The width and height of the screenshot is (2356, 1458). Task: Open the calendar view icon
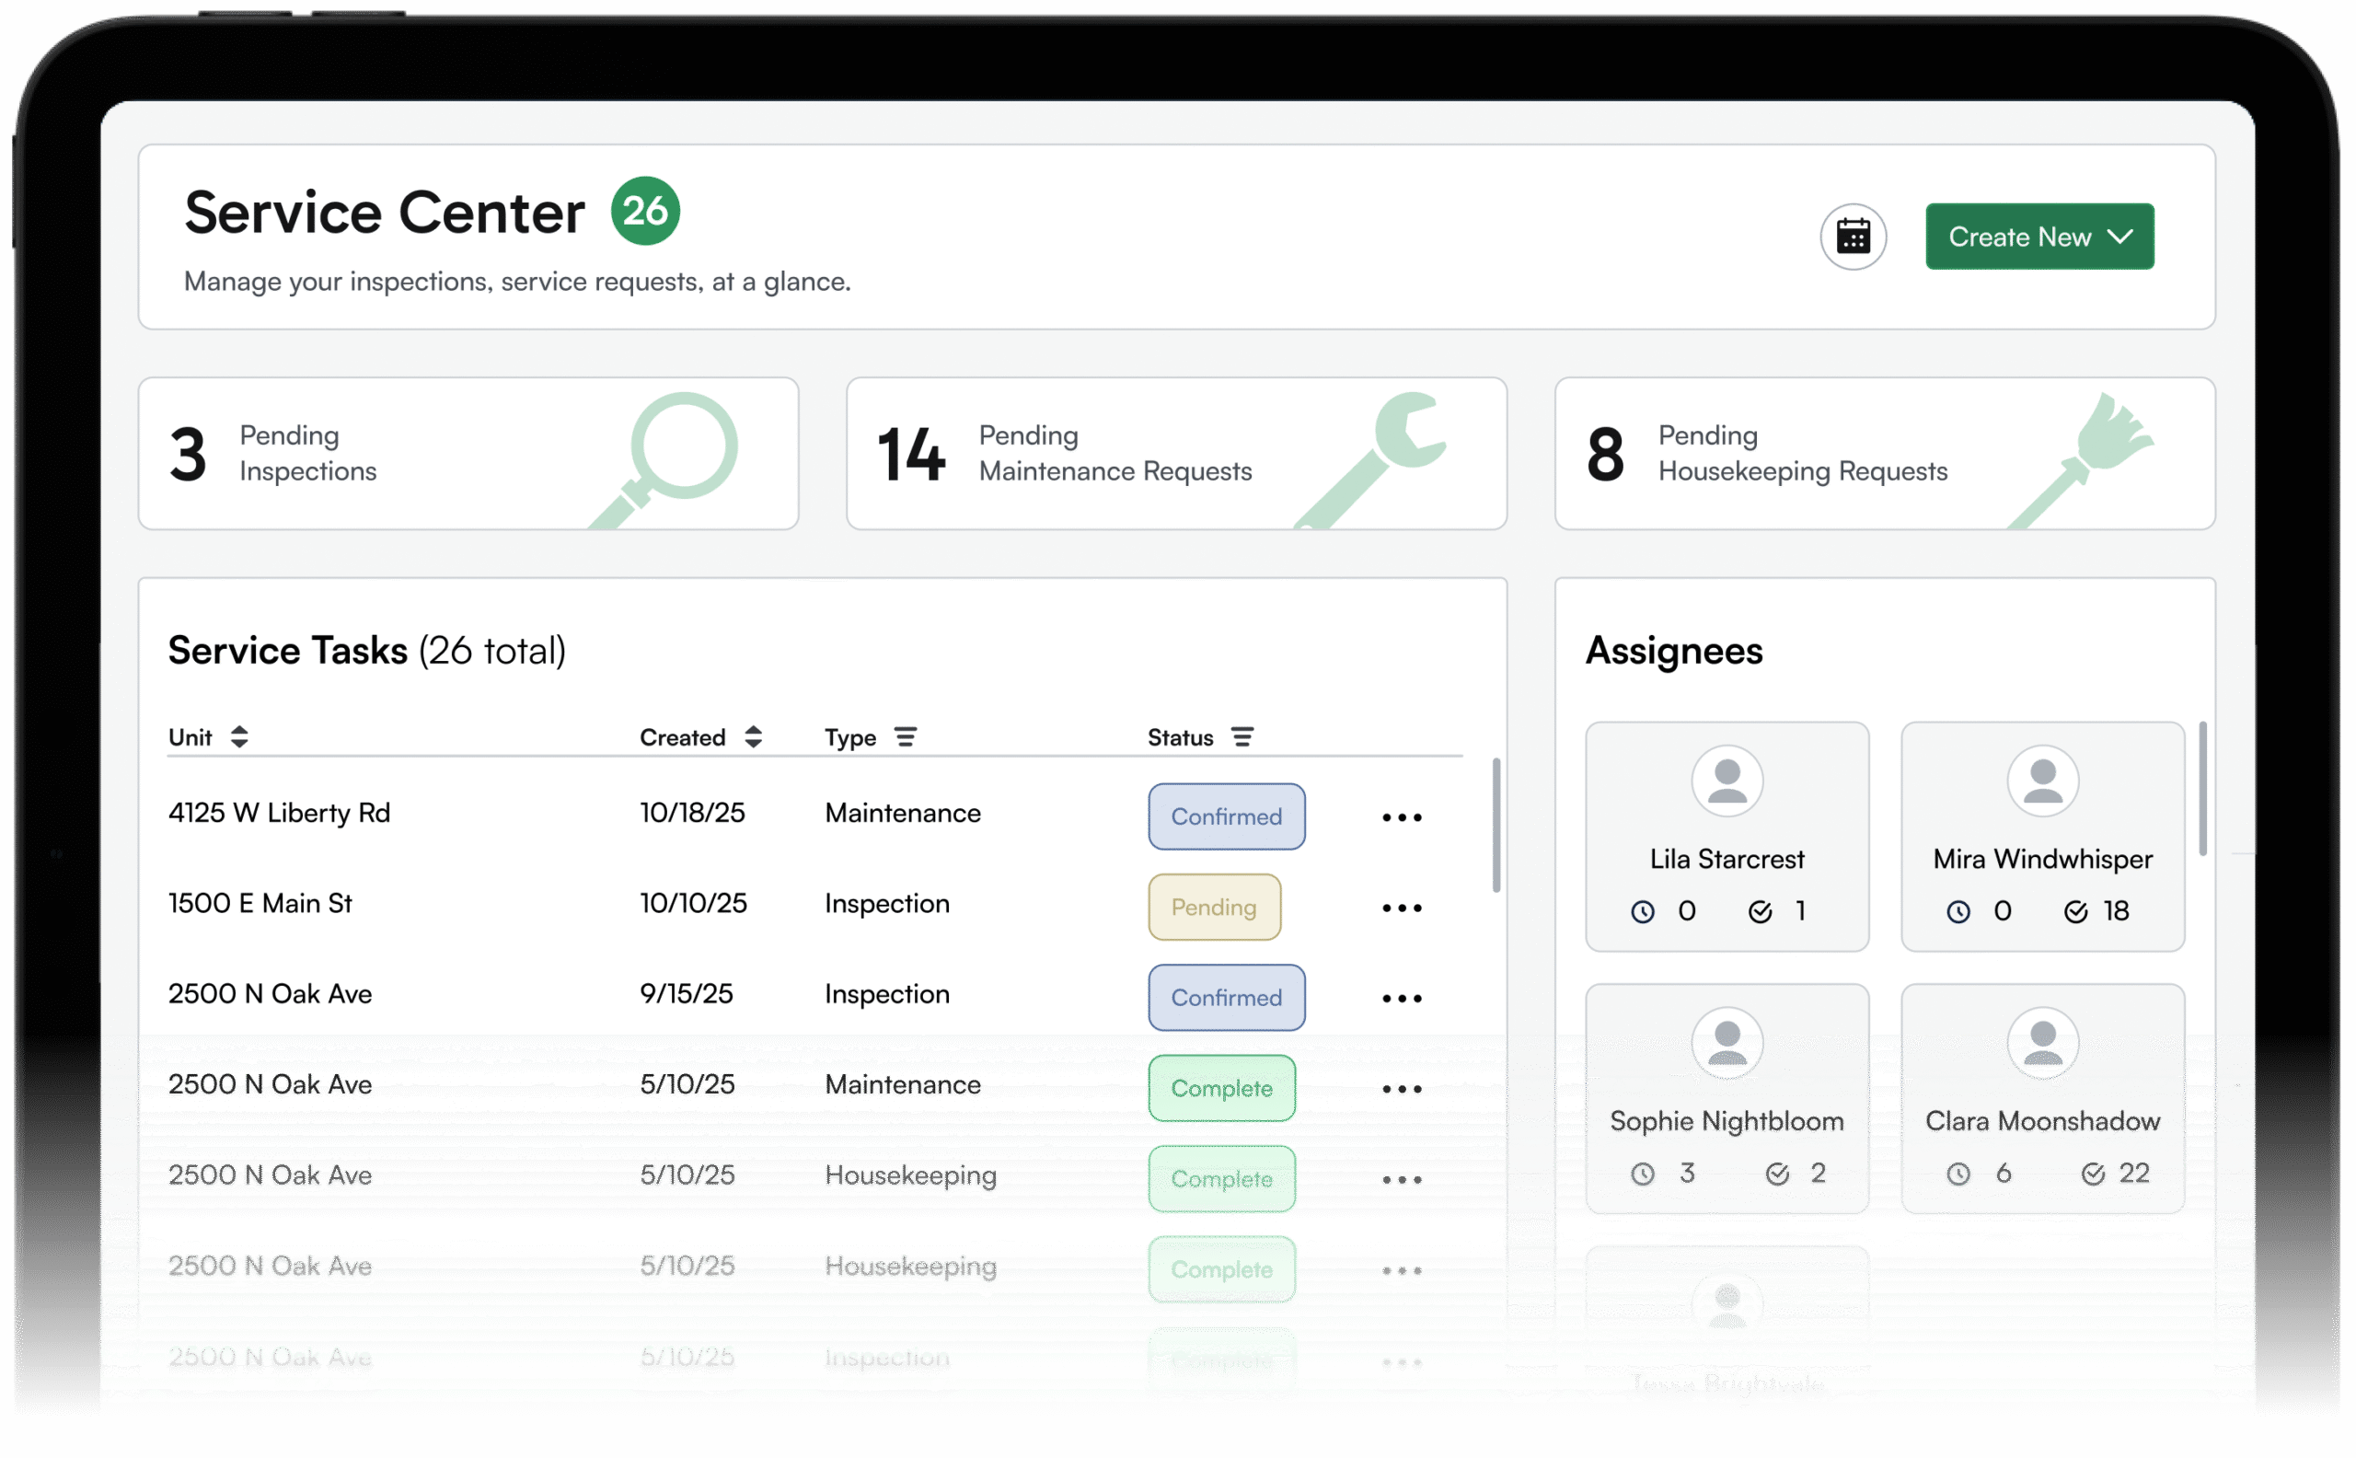pos(1852,237)
